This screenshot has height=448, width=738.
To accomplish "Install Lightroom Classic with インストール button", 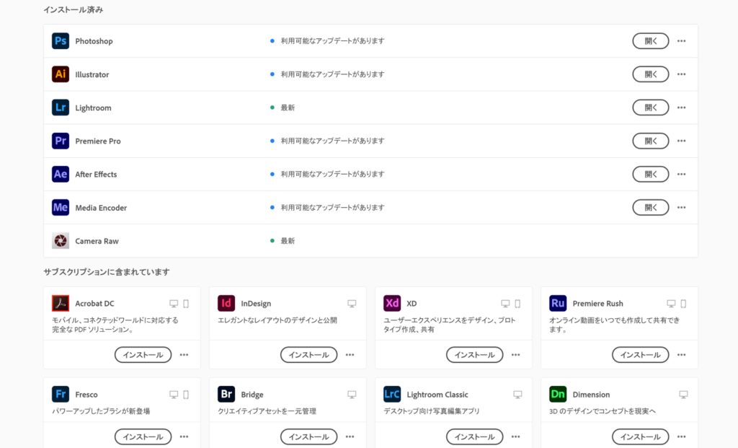I will [474, 436].
